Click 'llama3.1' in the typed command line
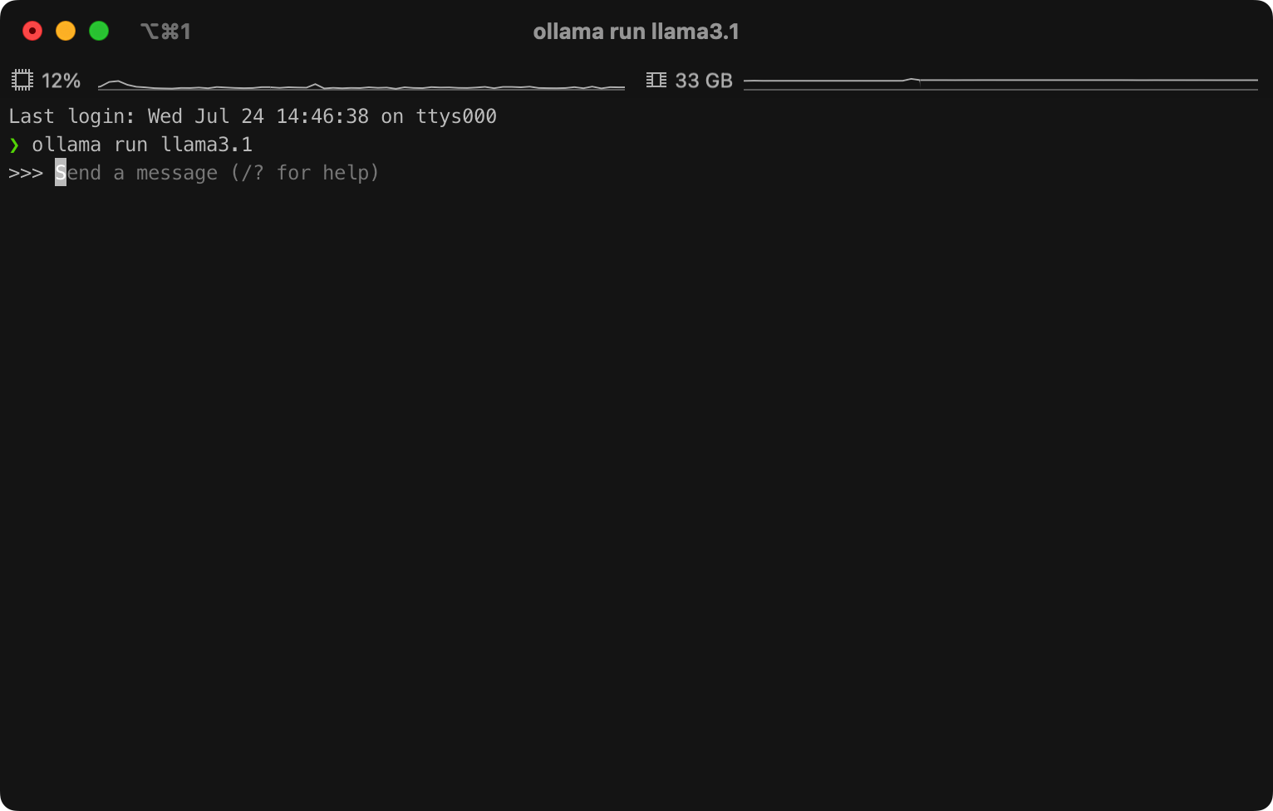1273x811 pixels. pyautogui.click(x=207, y=145)
